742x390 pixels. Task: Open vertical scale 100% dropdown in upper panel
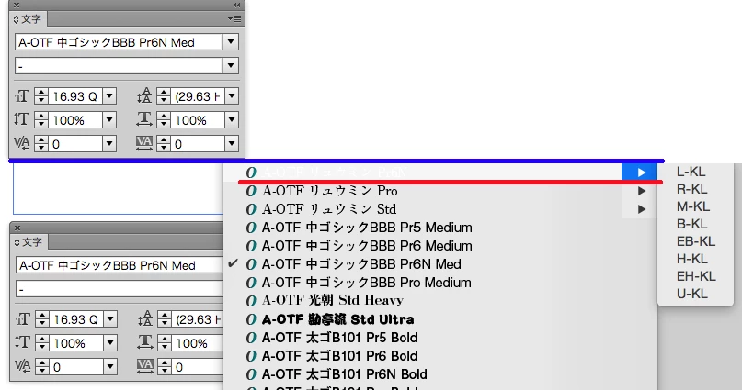point(109,120)
